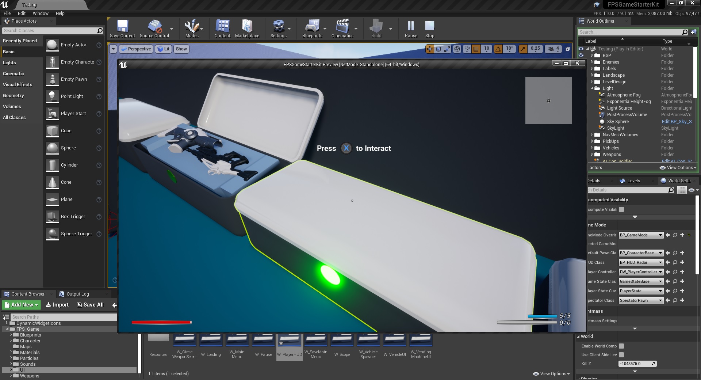Click the Content toolbar icon

click(x=222, y=28)
